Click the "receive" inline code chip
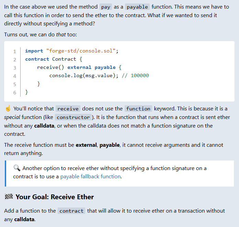This screenshot has width=239, height=227. point(68,109)
